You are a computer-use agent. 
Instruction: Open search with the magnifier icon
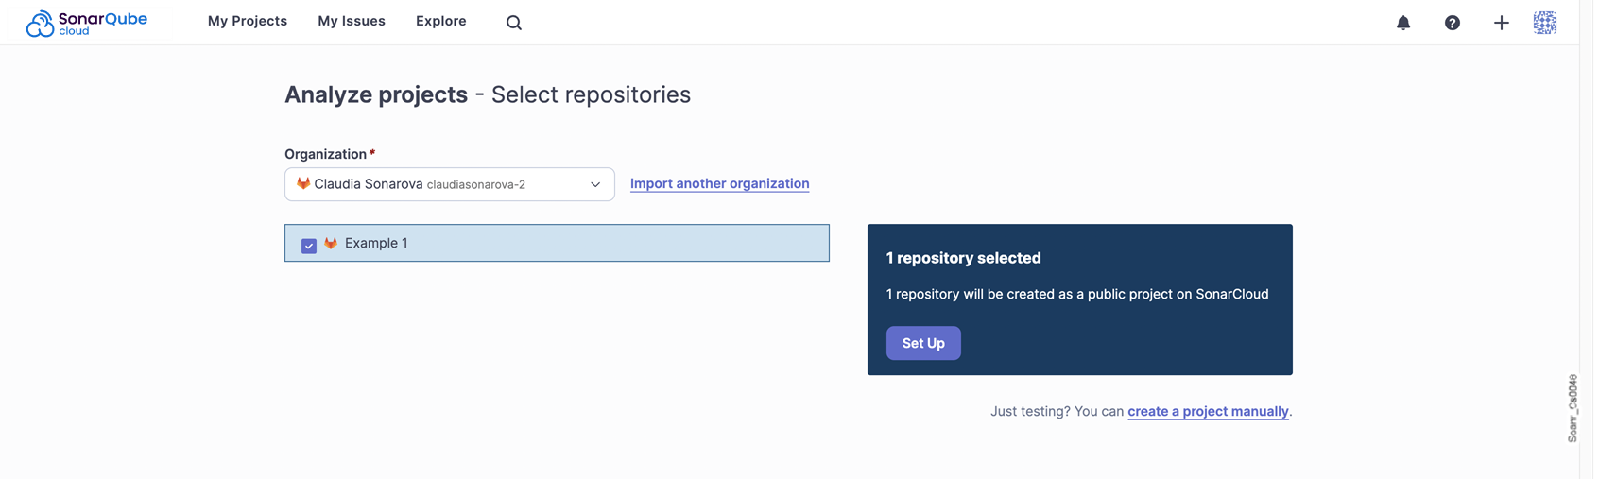coord(513,23)
